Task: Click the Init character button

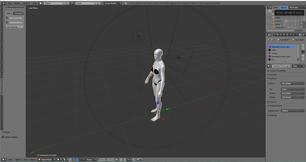Action: pyautogui.click(x=15, y=27)
